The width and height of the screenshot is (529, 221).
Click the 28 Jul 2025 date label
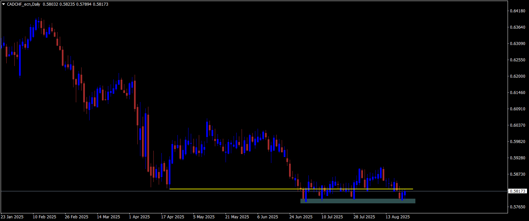pyautogui.click(x=364, y=217)
